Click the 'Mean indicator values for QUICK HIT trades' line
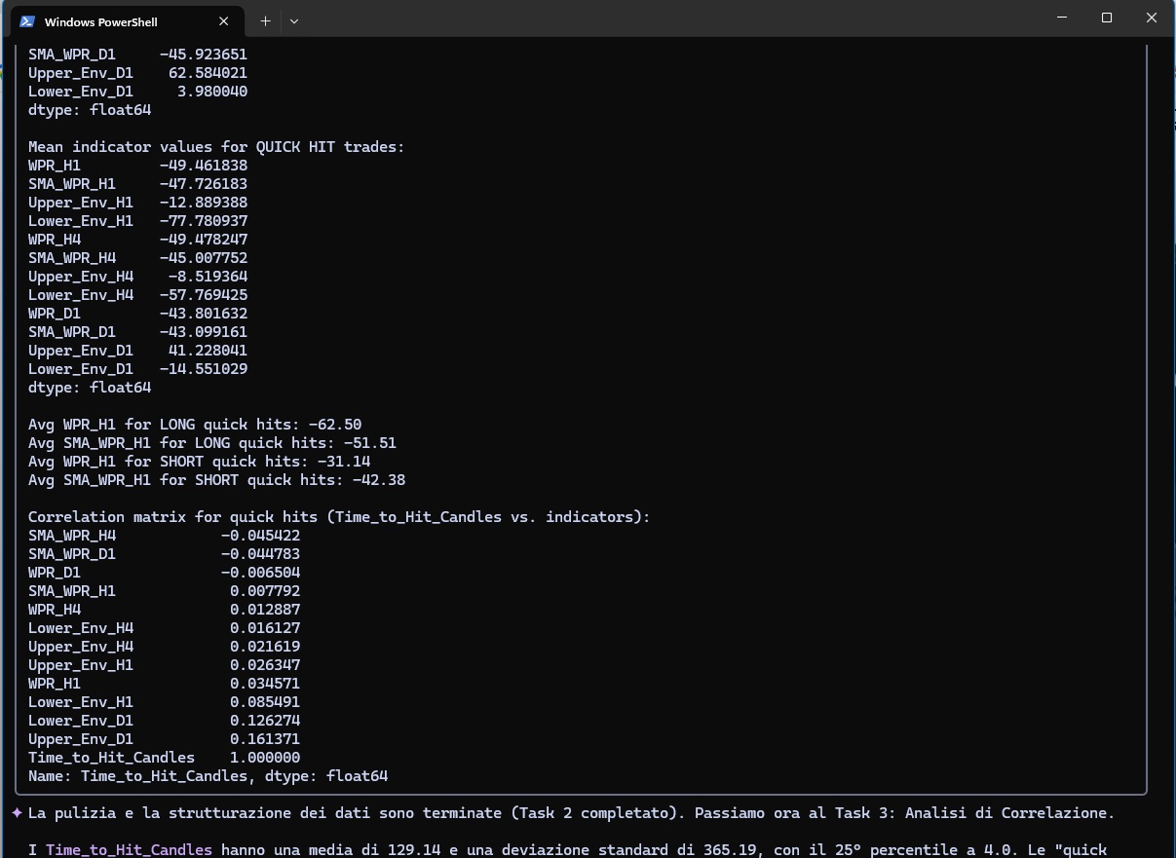Screen dimensions: 1176x858 216,147
